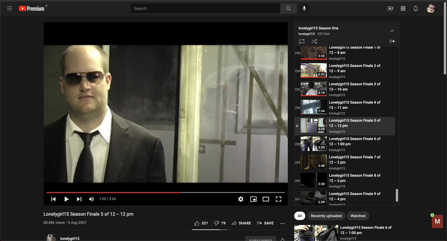This screenshot has width=447, height=241.
Task: Open lonelygirl15 channel link under playlist title
Action: 307,34
